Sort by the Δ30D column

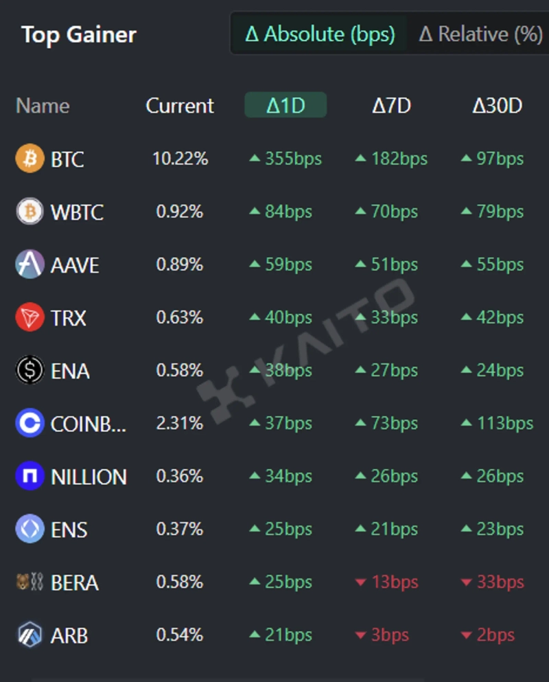[497, 106]
